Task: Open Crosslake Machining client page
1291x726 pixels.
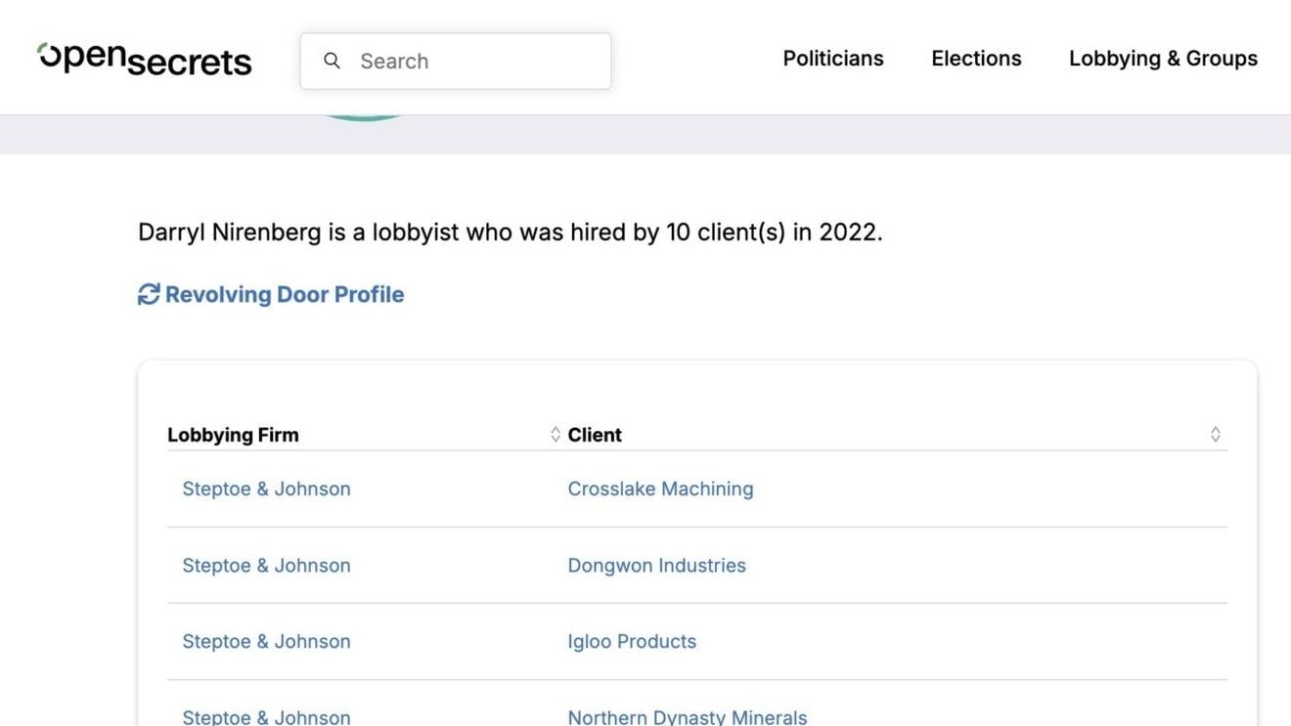Action: [x=660, y=489]
